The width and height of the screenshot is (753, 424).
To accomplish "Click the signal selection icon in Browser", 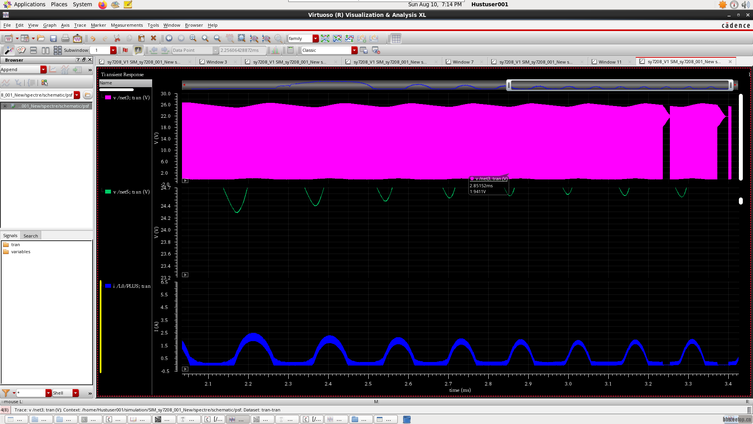I will tap(44, 82).
